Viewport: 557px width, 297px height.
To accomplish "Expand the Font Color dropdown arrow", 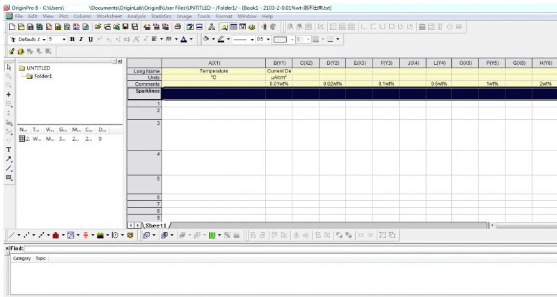I will [x=191, y=40].
